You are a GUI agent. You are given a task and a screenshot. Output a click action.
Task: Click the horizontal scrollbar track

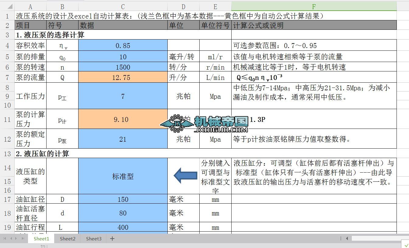pyautogui.click(x=380, y=239)
